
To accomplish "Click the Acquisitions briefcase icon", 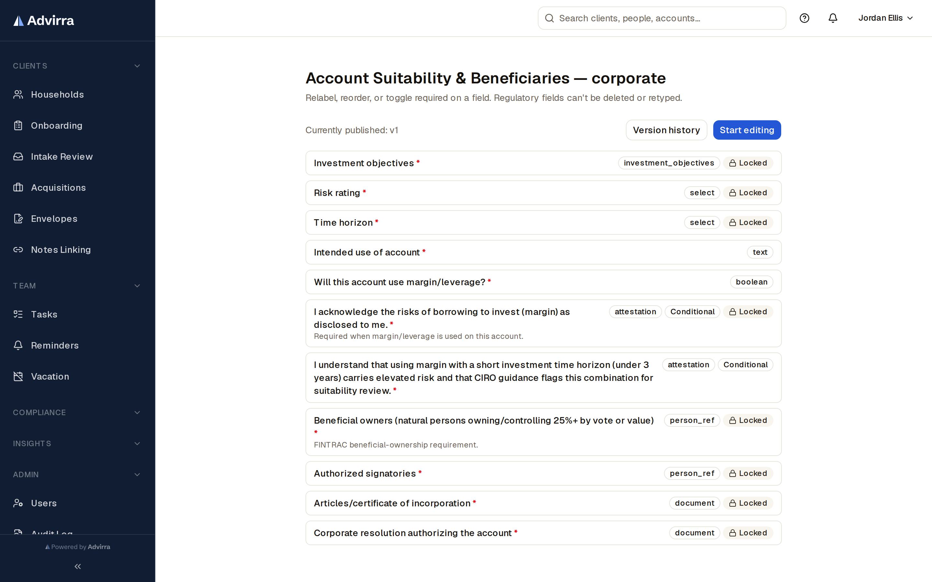I will 18,188.
